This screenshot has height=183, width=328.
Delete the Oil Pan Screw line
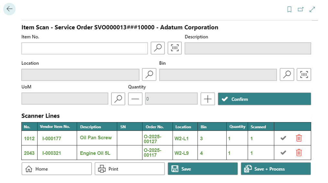[x=299, y=138]
